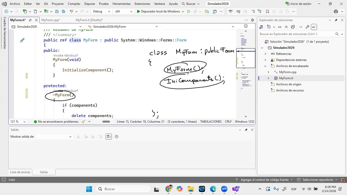Open Windows Start button on taskbar
Viewport: 347px width, 195px height.
point(89,189)
